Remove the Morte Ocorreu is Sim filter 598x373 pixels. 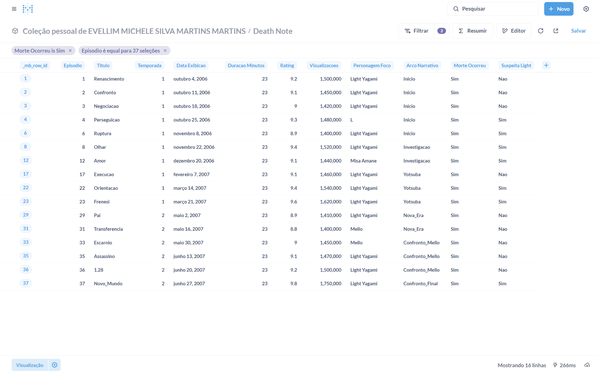point(70,51)
